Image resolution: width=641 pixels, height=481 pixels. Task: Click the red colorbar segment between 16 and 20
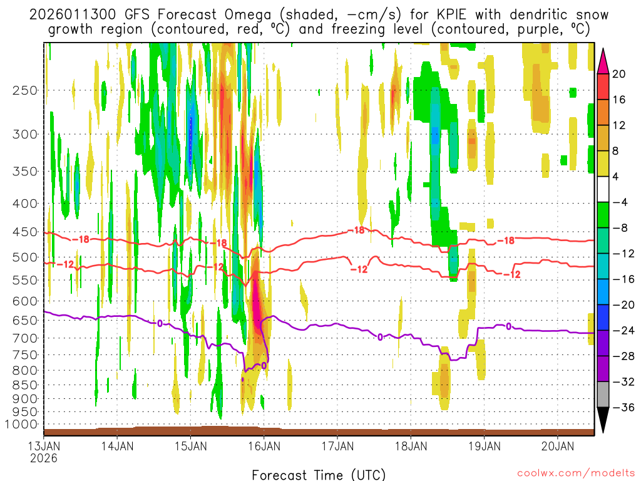604,87
